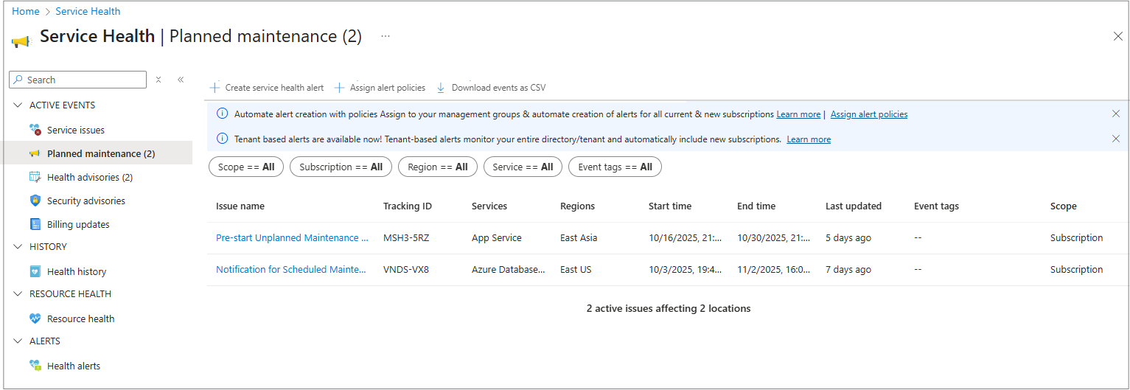Open the Region == All filter
This screenshot has height=390, width=1130.
(438, 167)
